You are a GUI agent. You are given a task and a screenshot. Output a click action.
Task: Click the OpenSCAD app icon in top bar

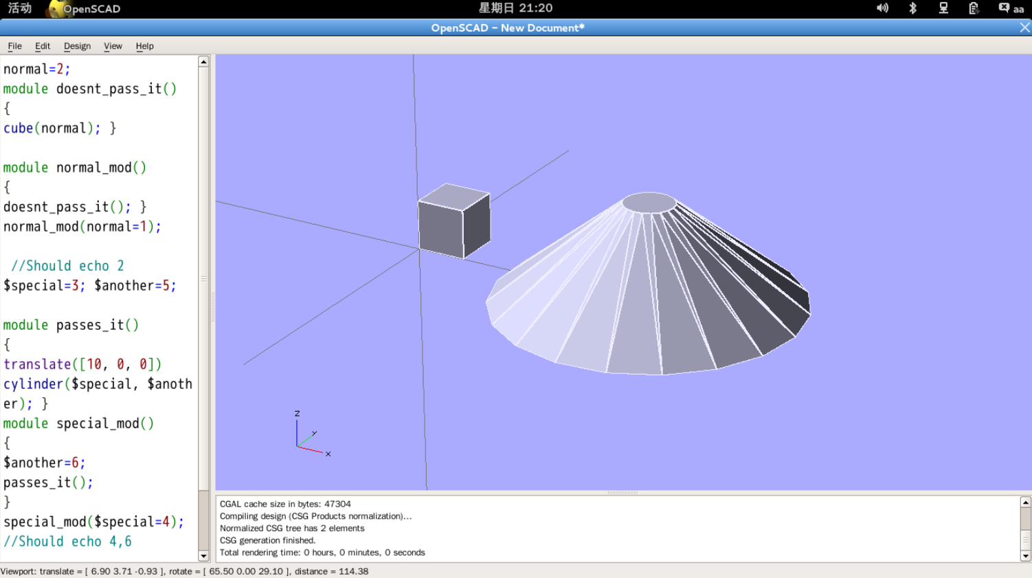point(55,9)
